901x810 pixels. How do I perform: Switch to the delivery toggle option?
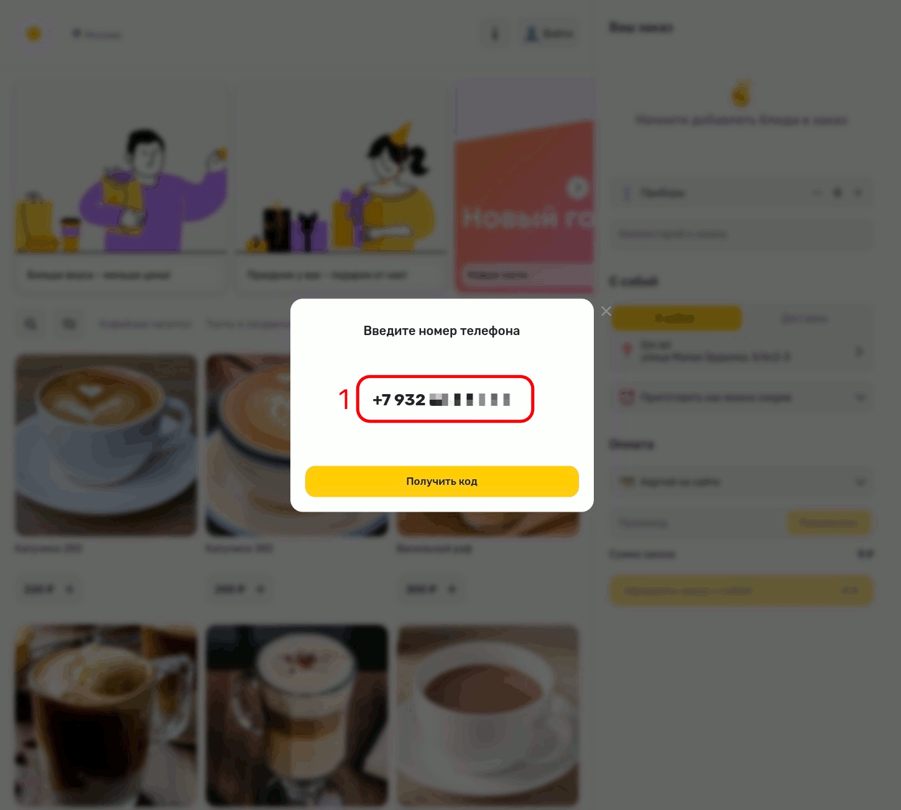(805, 318)
